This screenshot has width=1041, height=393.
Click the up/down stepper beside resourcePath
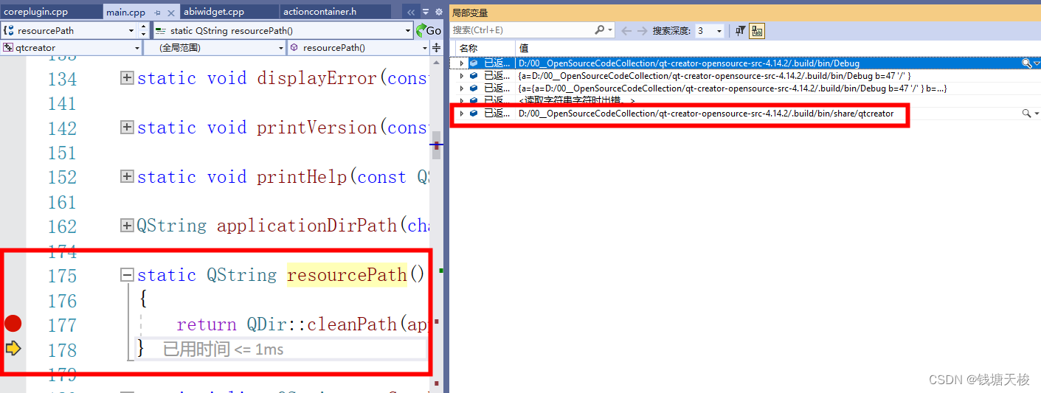pos(142,30)
